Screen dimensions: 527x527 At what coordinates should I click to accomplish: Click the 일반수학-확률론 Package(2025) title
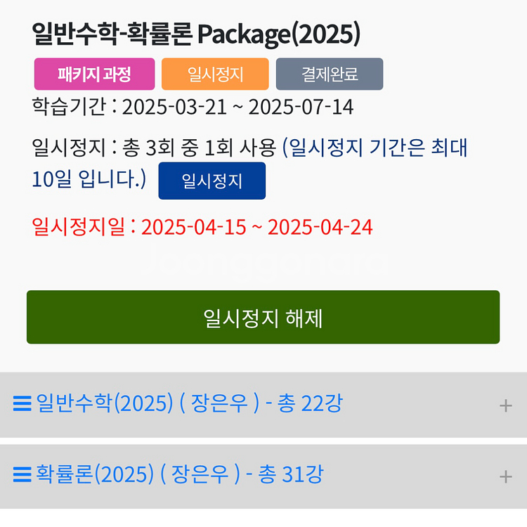pyautogui.click(x=196, y=33)
